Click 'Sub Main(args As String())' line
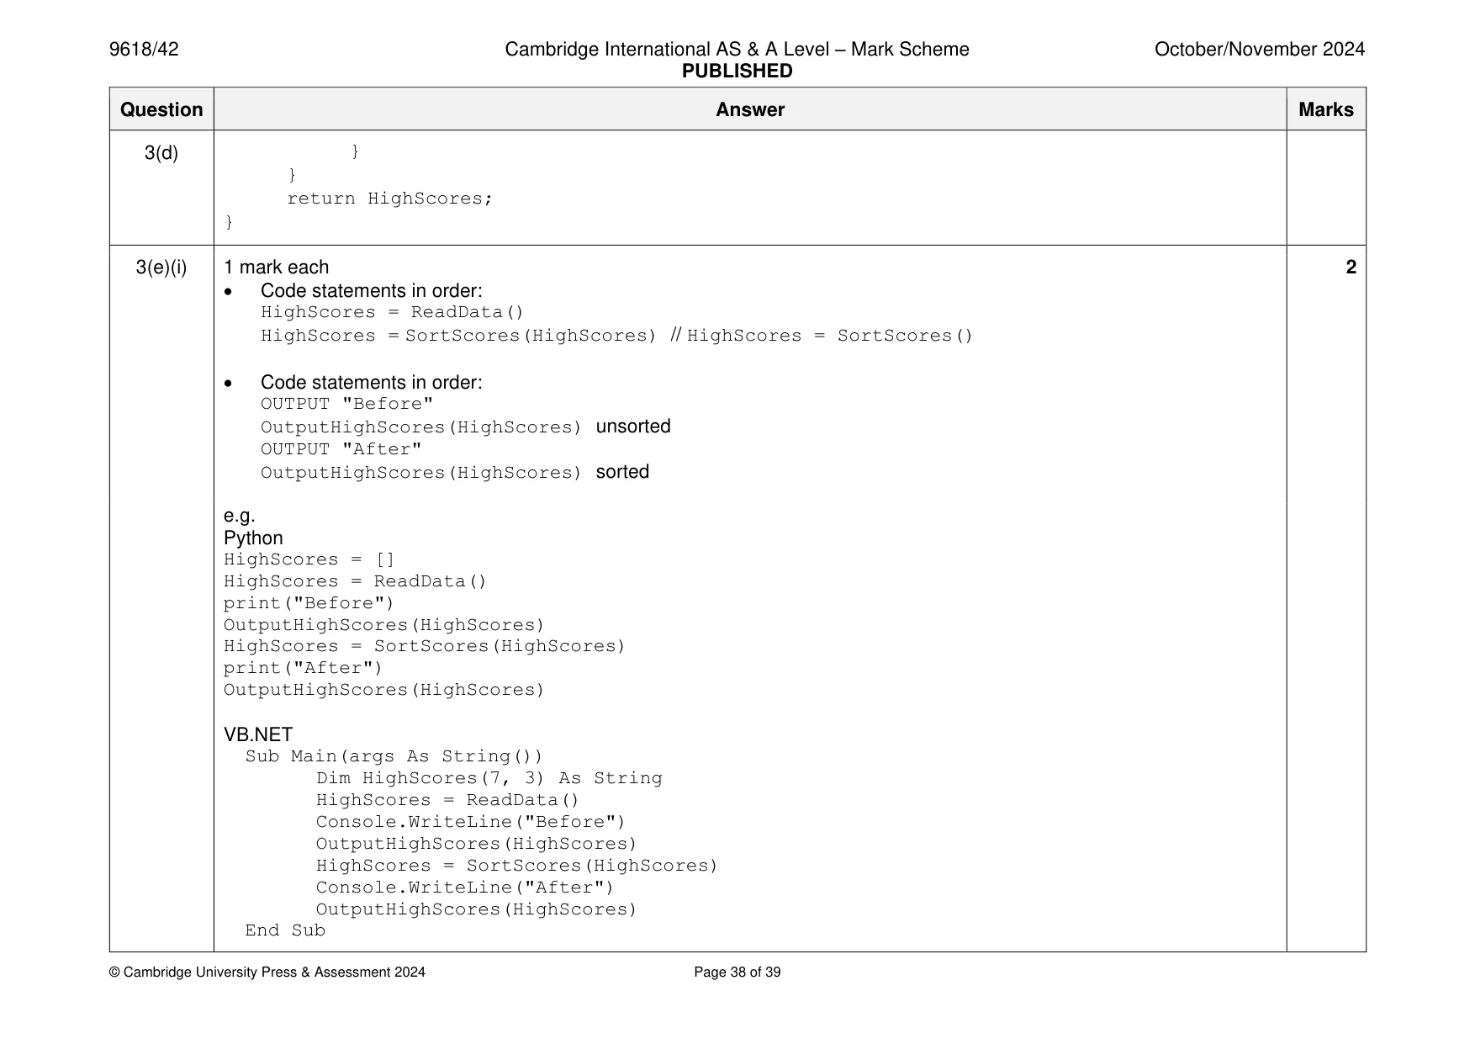Viewport: 1475px width, 1044px height. (x=394, y=756)
